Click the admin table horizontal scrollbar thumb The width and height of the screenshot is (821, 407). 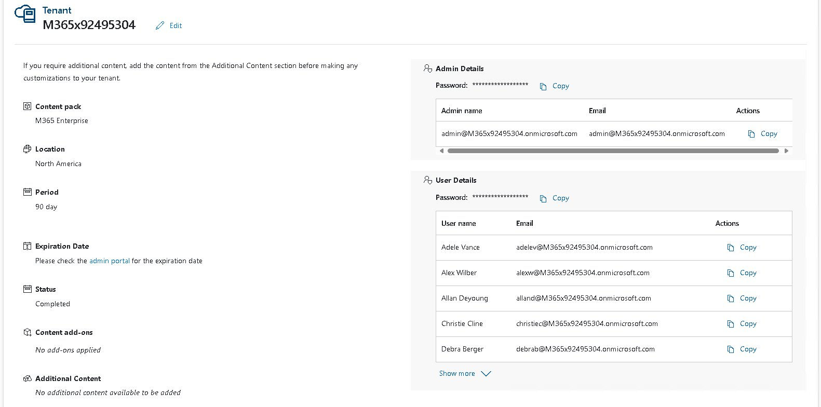[x=613, y=151]
